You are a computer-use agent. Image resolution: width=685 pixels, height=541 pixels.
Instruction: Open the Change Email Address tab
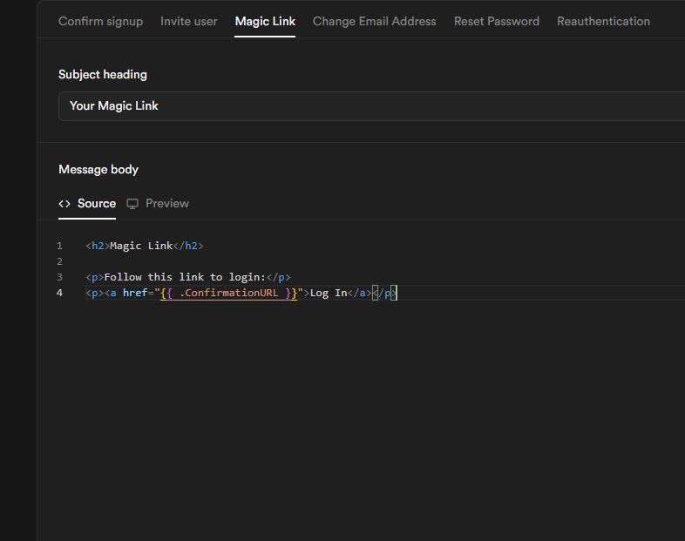tap(374, 21)
